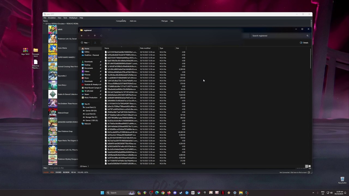The height and width of the screenshot is (196, 349).
Task: Open pinned Music folder
Action: [x=86, y=78]
